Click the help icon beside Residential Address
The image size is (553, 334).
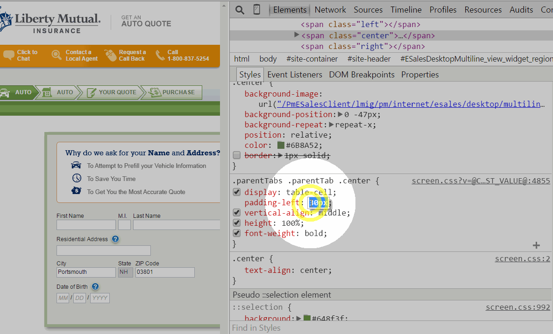pyautogui.click(x=115, y=239)
